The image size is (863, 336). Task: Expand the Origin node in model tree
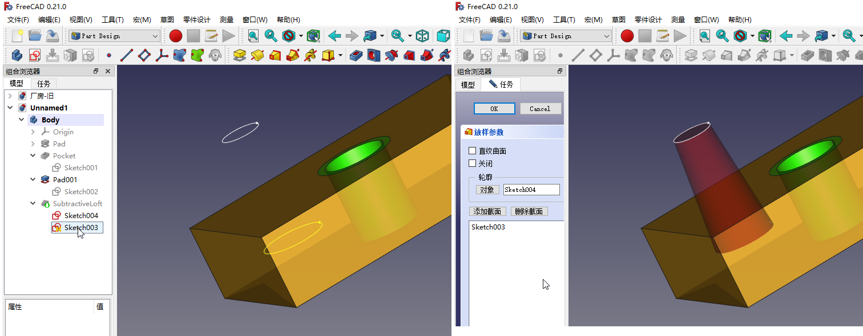33,132
